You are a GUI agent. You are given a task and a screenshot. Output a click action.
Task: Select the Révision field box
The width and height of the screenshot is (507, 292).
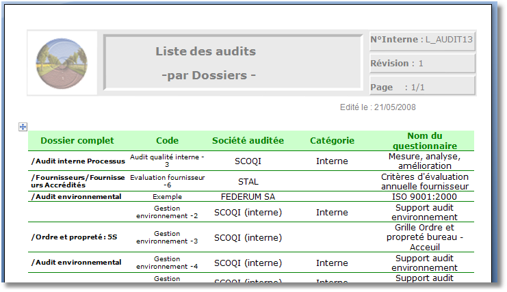(x=421, y=64)
